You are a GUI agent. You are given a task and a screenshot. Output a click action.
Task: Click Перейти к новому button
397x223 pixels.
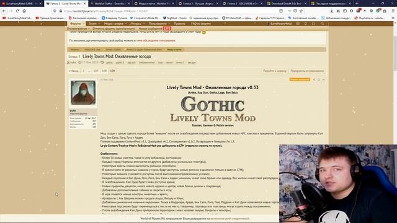275,71
